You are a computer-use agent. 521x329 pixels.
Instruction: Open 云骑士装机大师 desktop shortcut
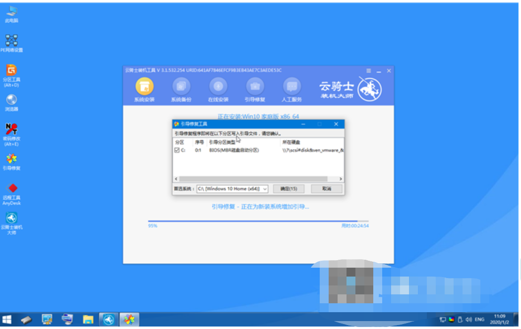coord(11,223)
